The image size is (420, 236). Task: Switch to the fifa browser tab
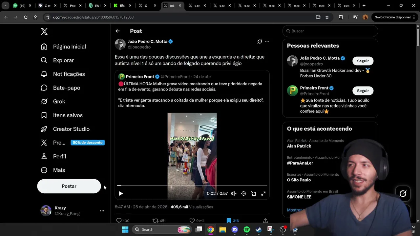coord(122,6)
